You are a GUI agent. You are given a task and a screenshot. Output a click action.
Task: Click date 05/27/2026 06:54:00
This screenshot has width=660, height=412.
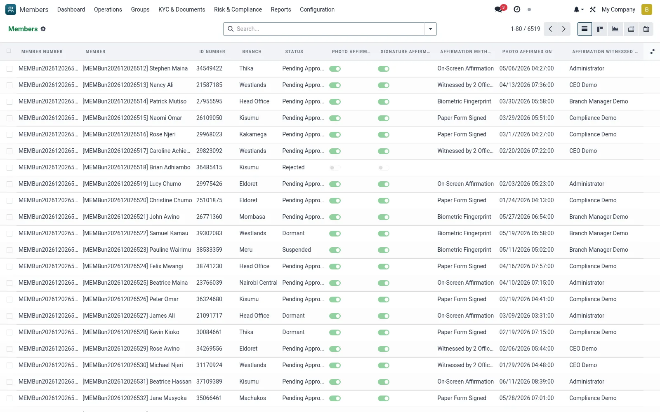click(527, 217)
